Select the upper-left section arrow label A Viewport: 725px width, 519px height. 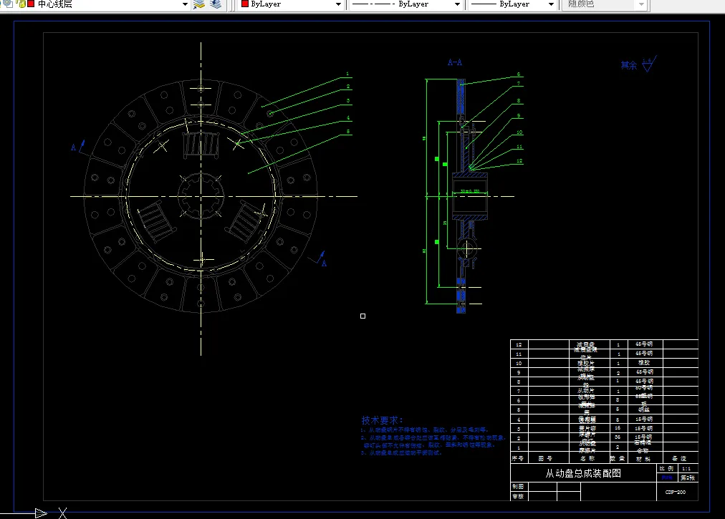pos(73,147)
